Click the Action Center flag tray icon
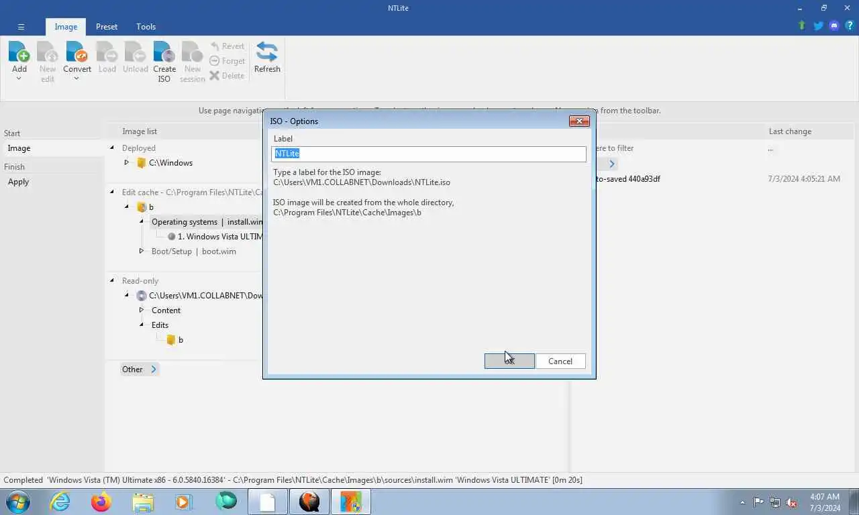Image resolution: width=859 pixels, height=515 pixels. coord(759,502)
